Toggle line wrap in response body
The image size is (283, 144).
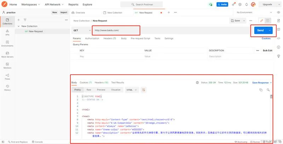[x=144, y=90]
